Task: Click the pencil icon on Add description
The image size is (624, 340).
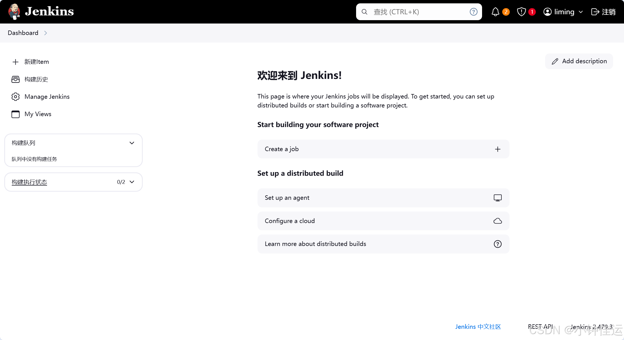Action: point(555,61)
